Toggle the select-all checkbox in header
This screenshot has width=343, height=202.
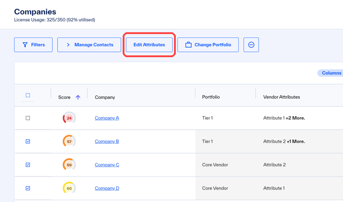click(28, 95)
